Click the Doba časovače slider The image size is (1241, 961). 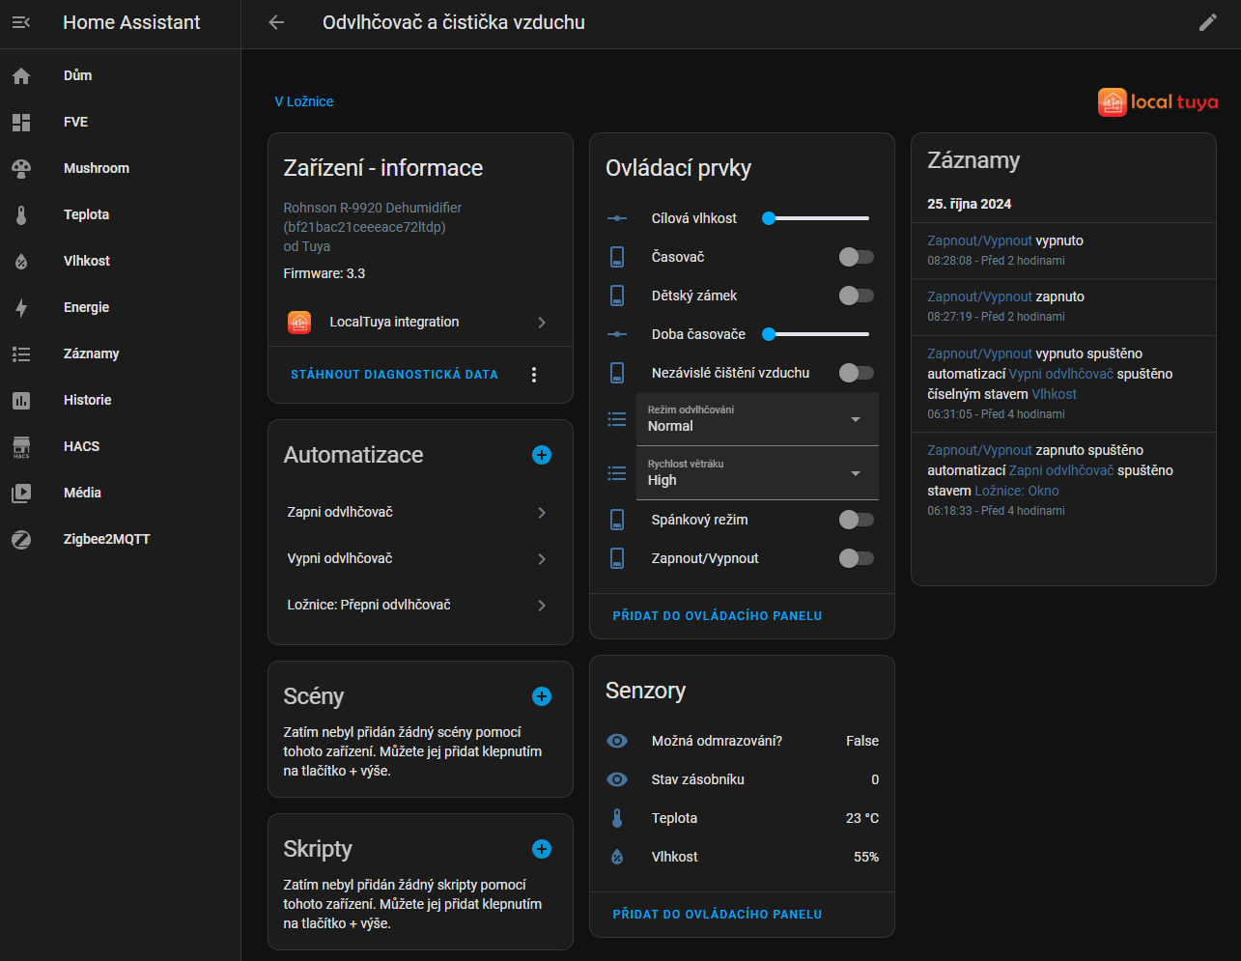click(816, 334)
